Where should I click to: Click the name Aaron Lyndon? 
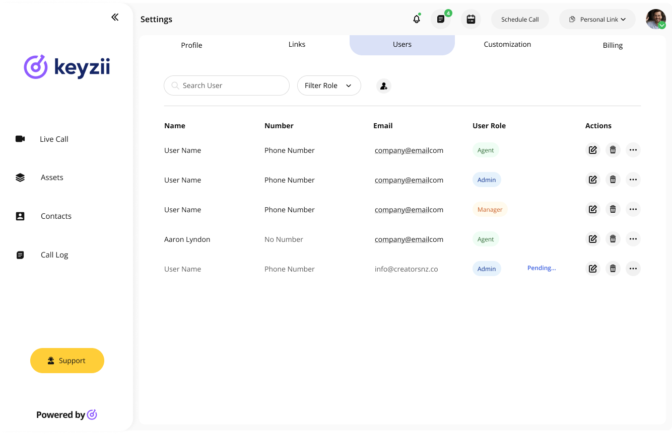coord(187,239)
